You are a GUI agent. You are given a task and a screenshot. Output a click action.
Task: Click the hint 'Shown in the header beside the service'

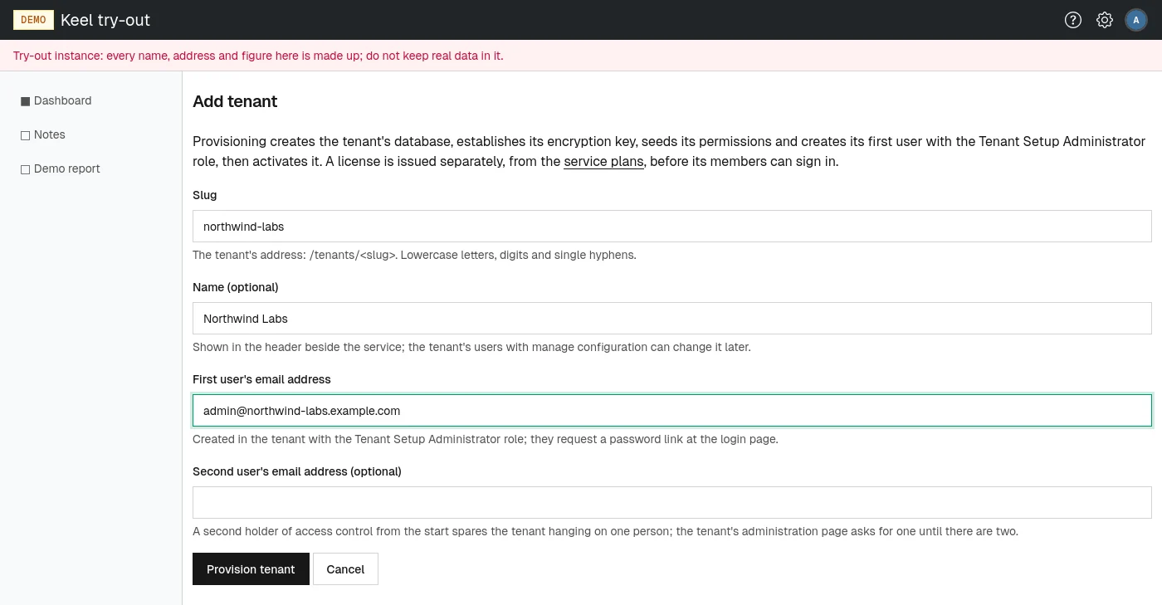coord(471,347)
